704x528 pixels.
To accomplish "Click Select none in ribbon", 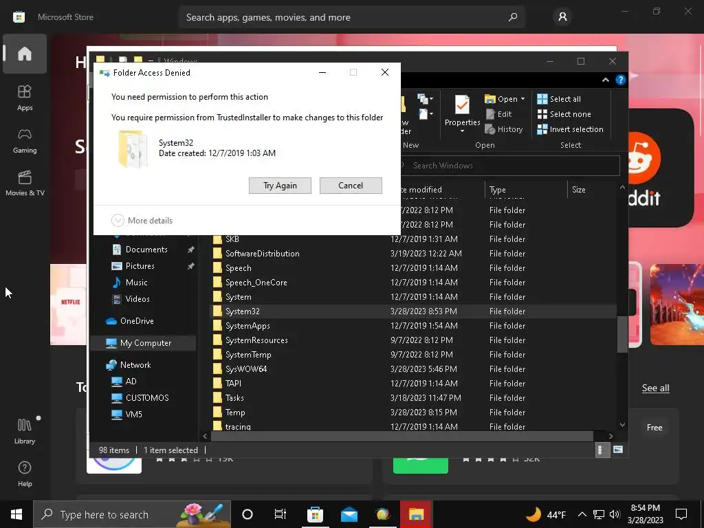I will (564, 114).
